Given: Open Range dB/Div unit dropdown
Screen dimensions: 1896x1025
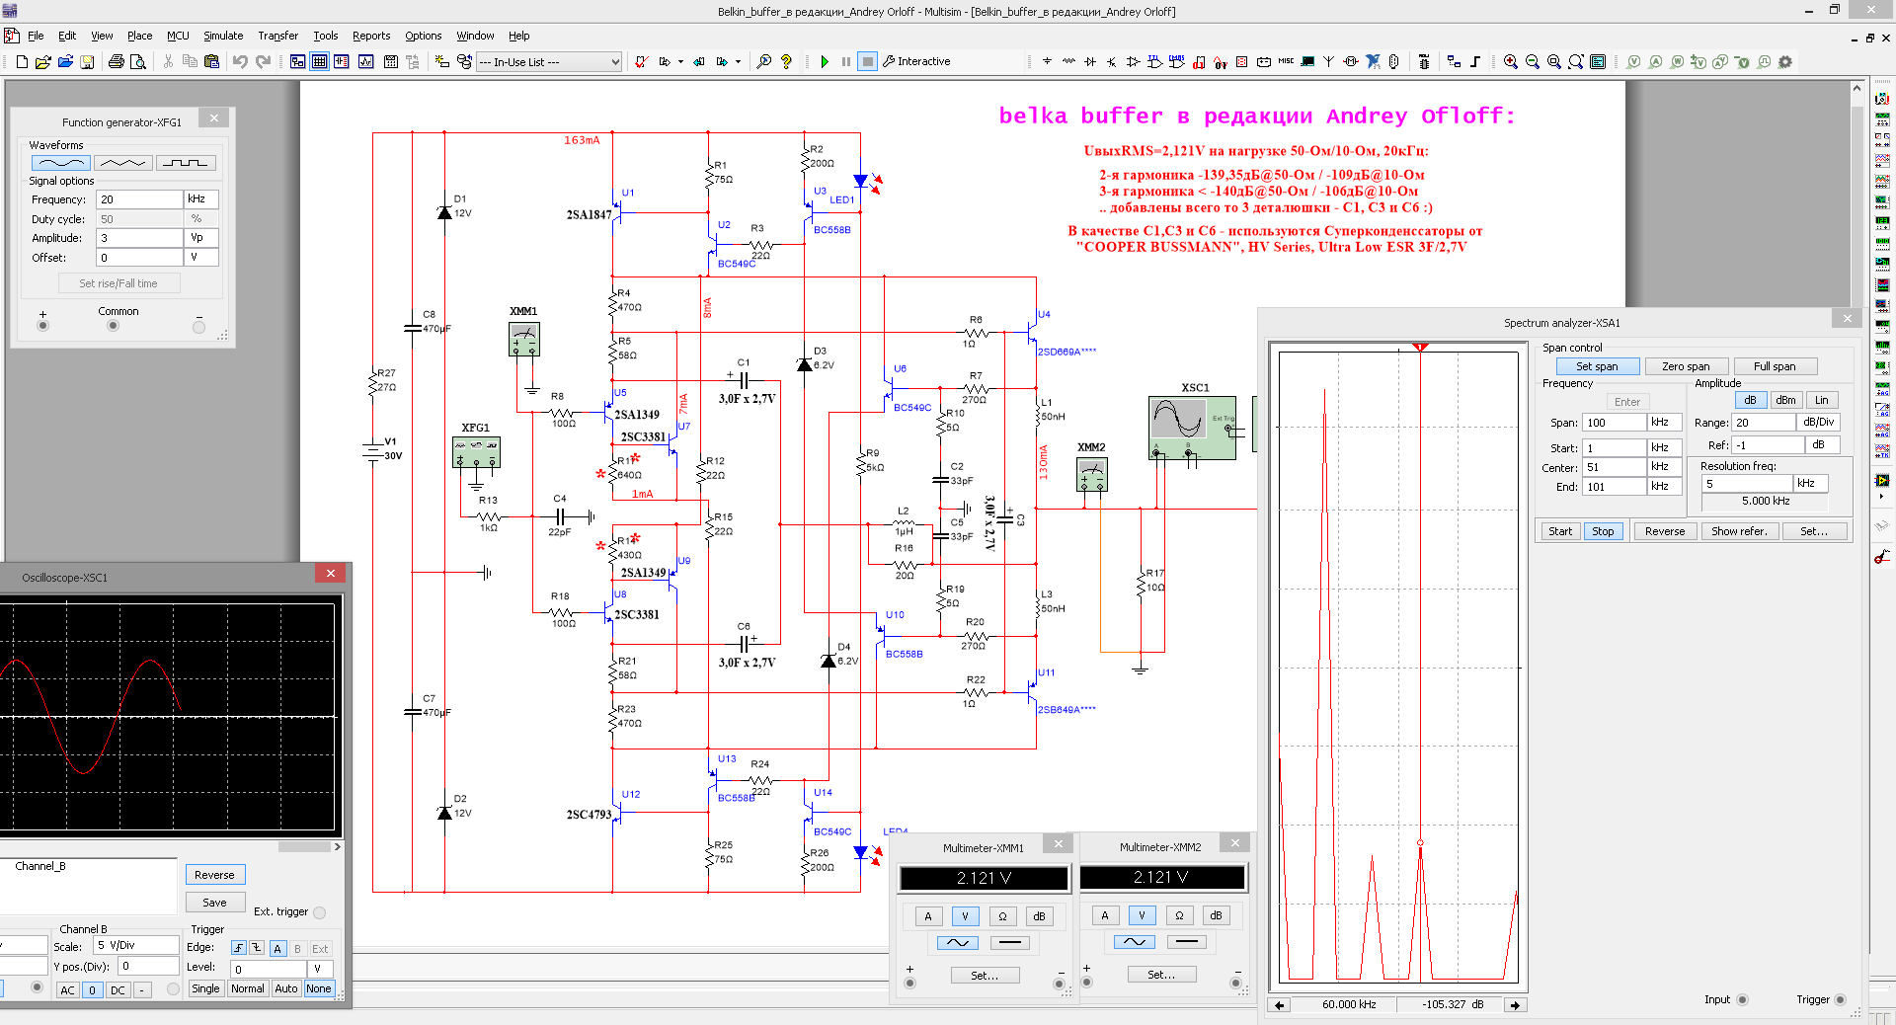Looking at the screenshot, I should (1819, 423).
